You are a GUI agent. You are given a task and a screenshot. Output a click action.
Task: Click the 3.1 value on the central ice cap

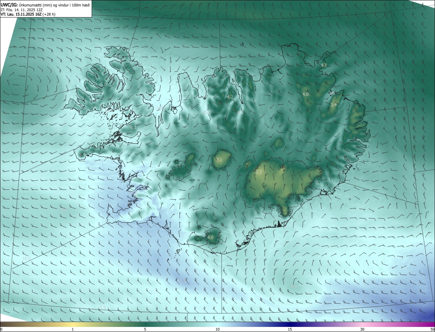pyautogui.click(x=219, y=160)
